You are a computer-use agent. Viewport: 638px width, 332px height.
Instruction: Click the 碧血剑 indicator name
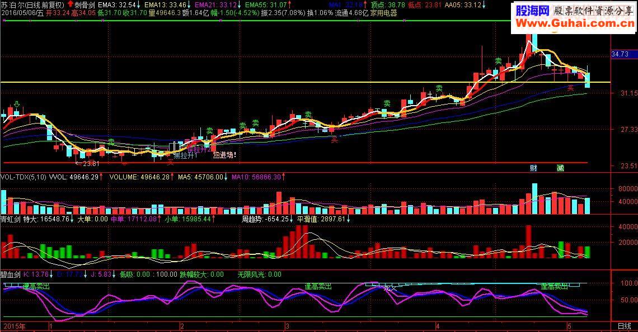click(x=11, y=274)
